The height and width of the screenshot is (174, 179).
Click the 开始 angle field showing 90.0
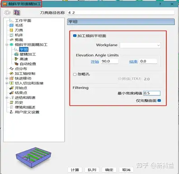[110, 61]
